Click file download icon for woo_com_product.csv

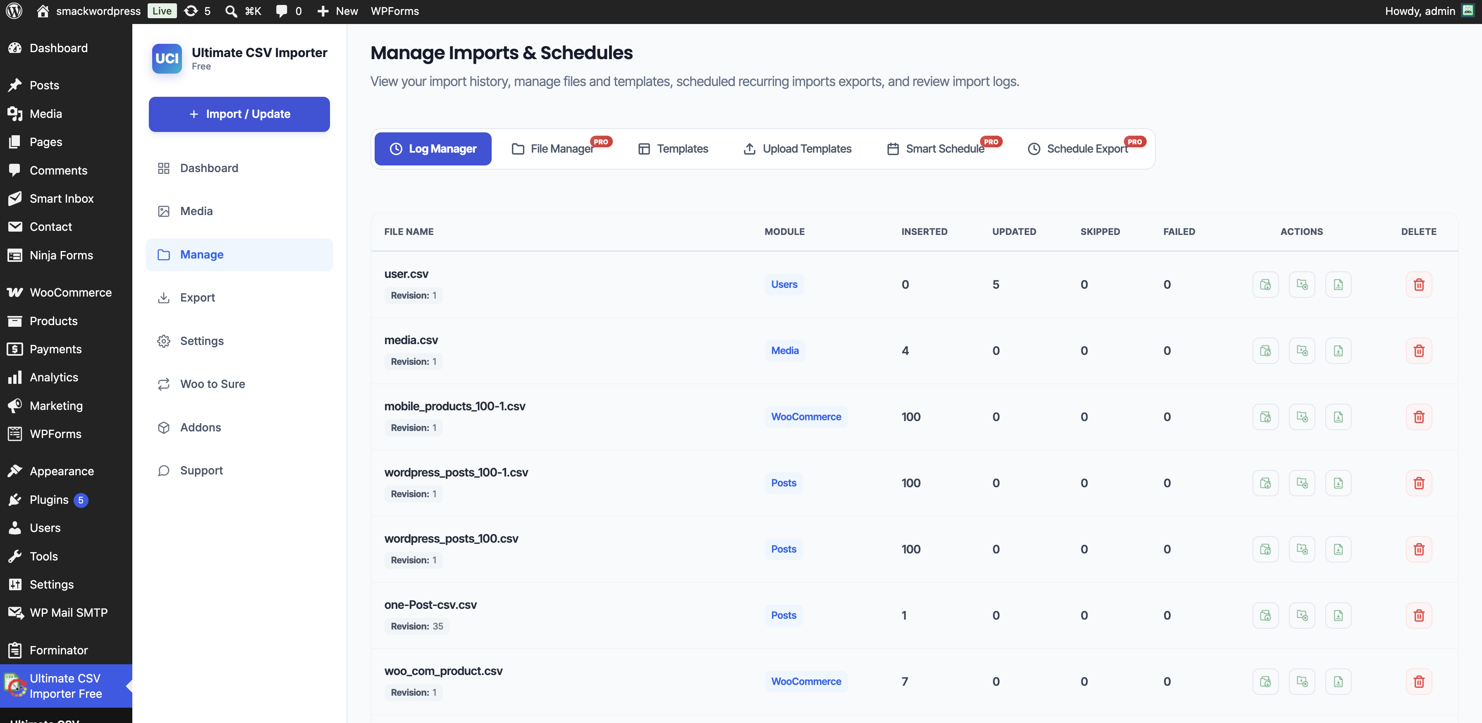pos(1338,682)
